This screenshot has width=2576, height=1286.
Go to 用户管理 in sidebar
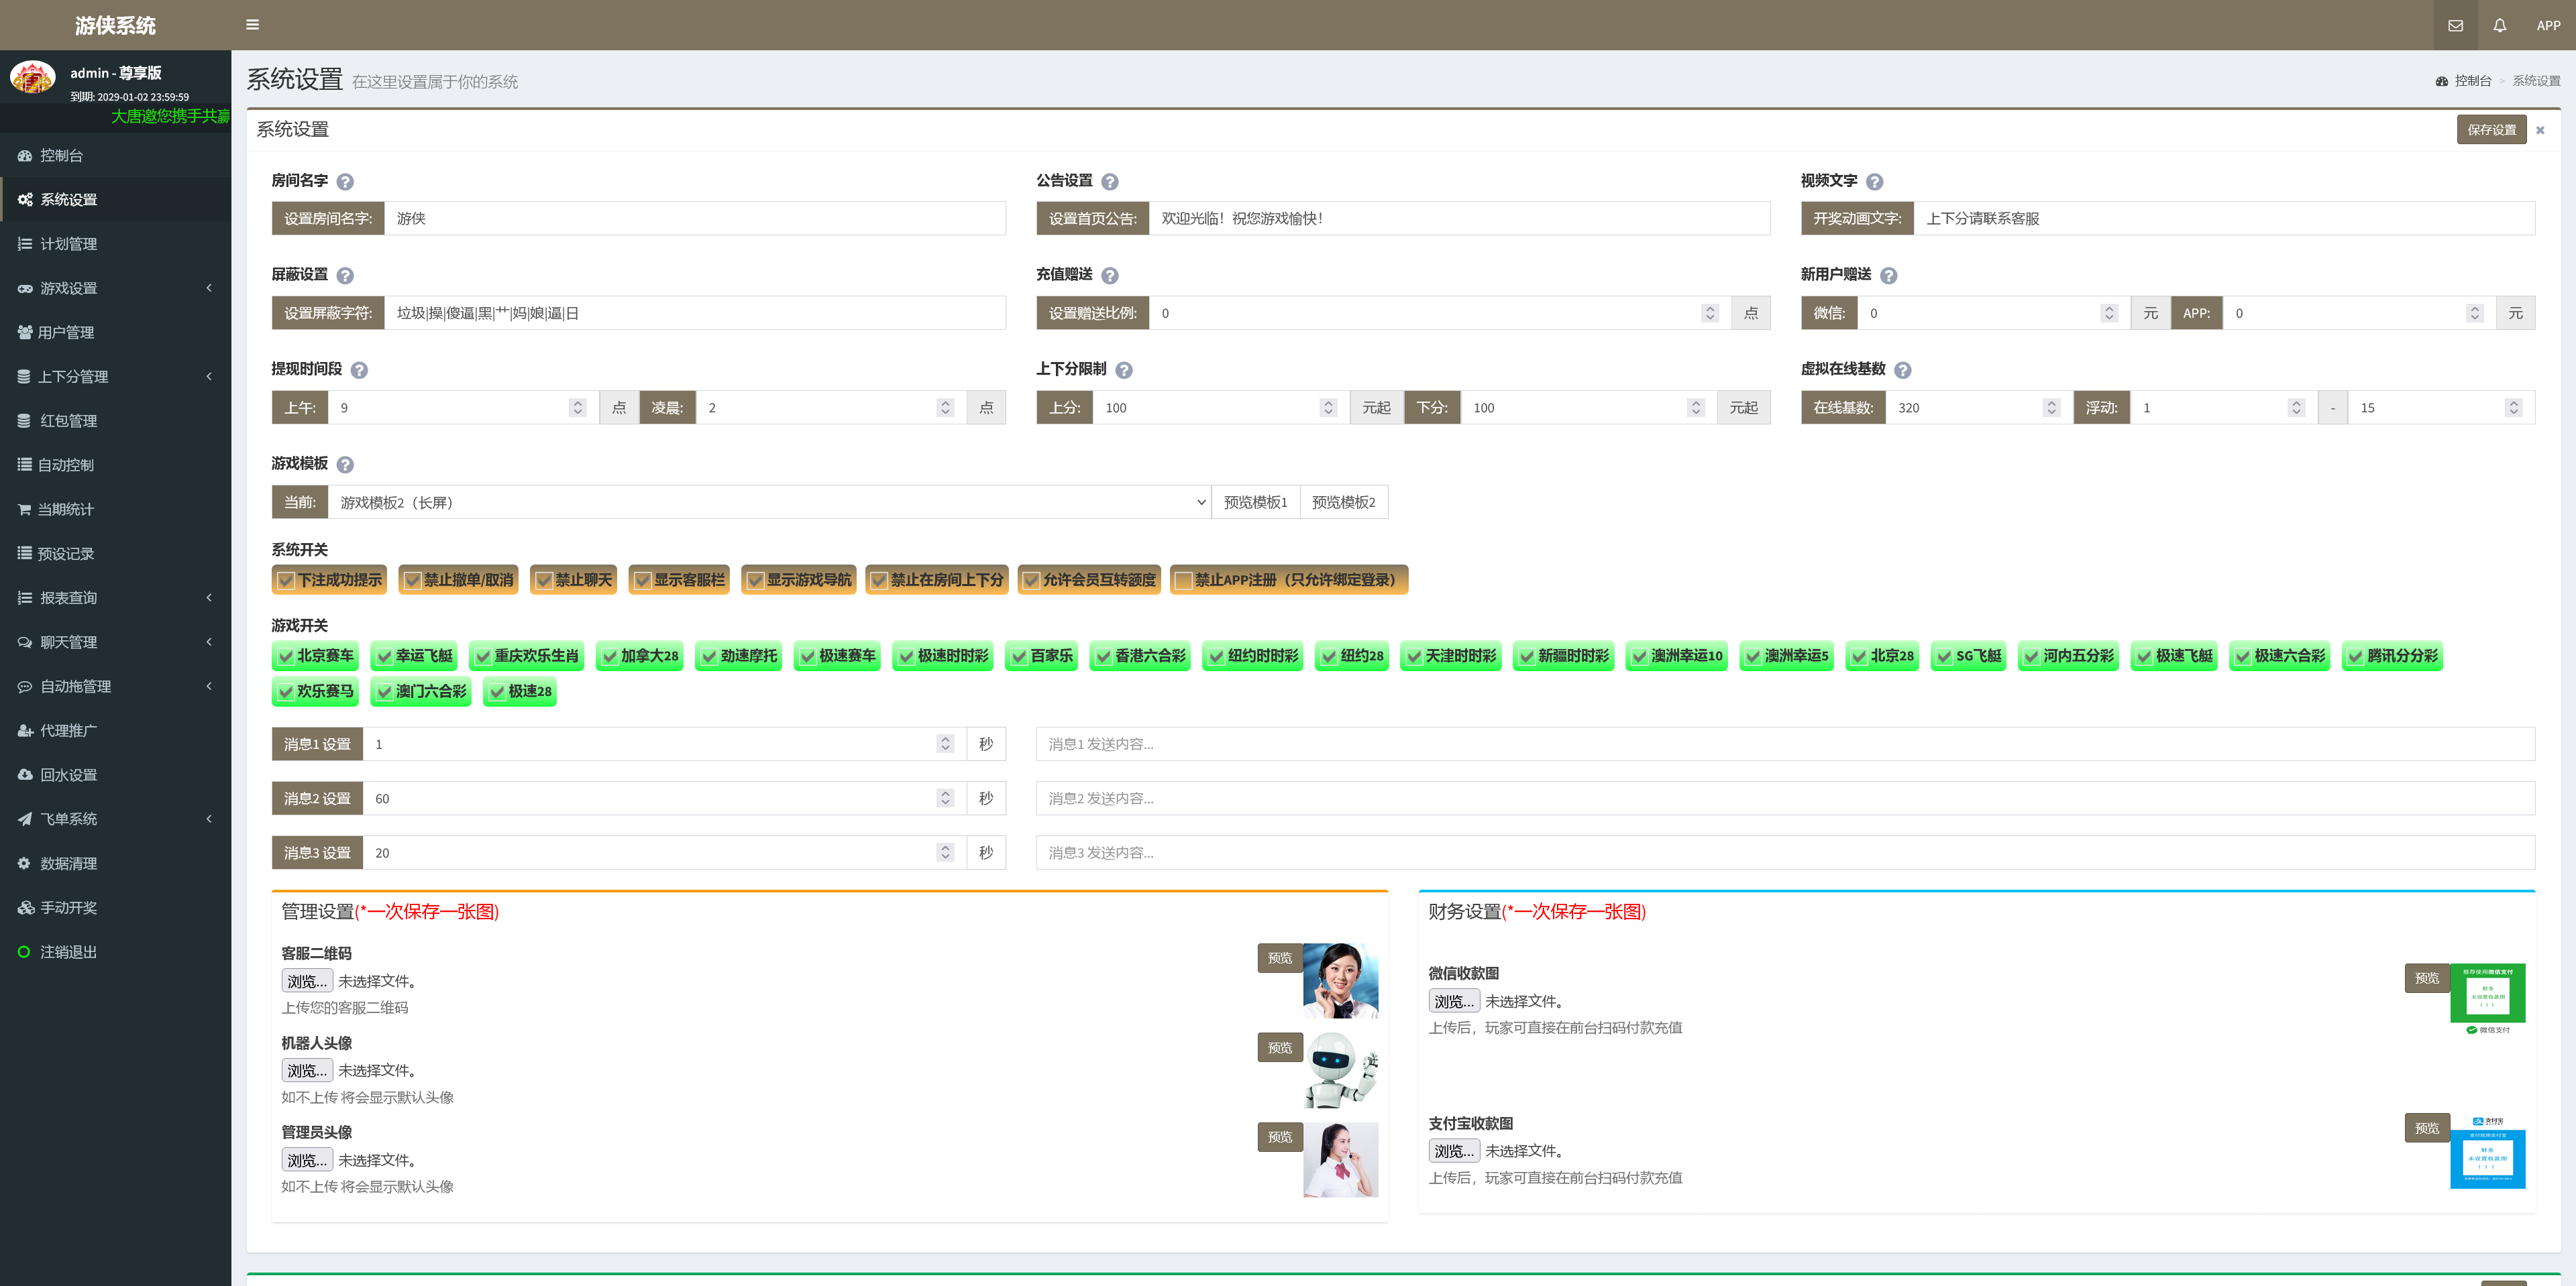66,333
